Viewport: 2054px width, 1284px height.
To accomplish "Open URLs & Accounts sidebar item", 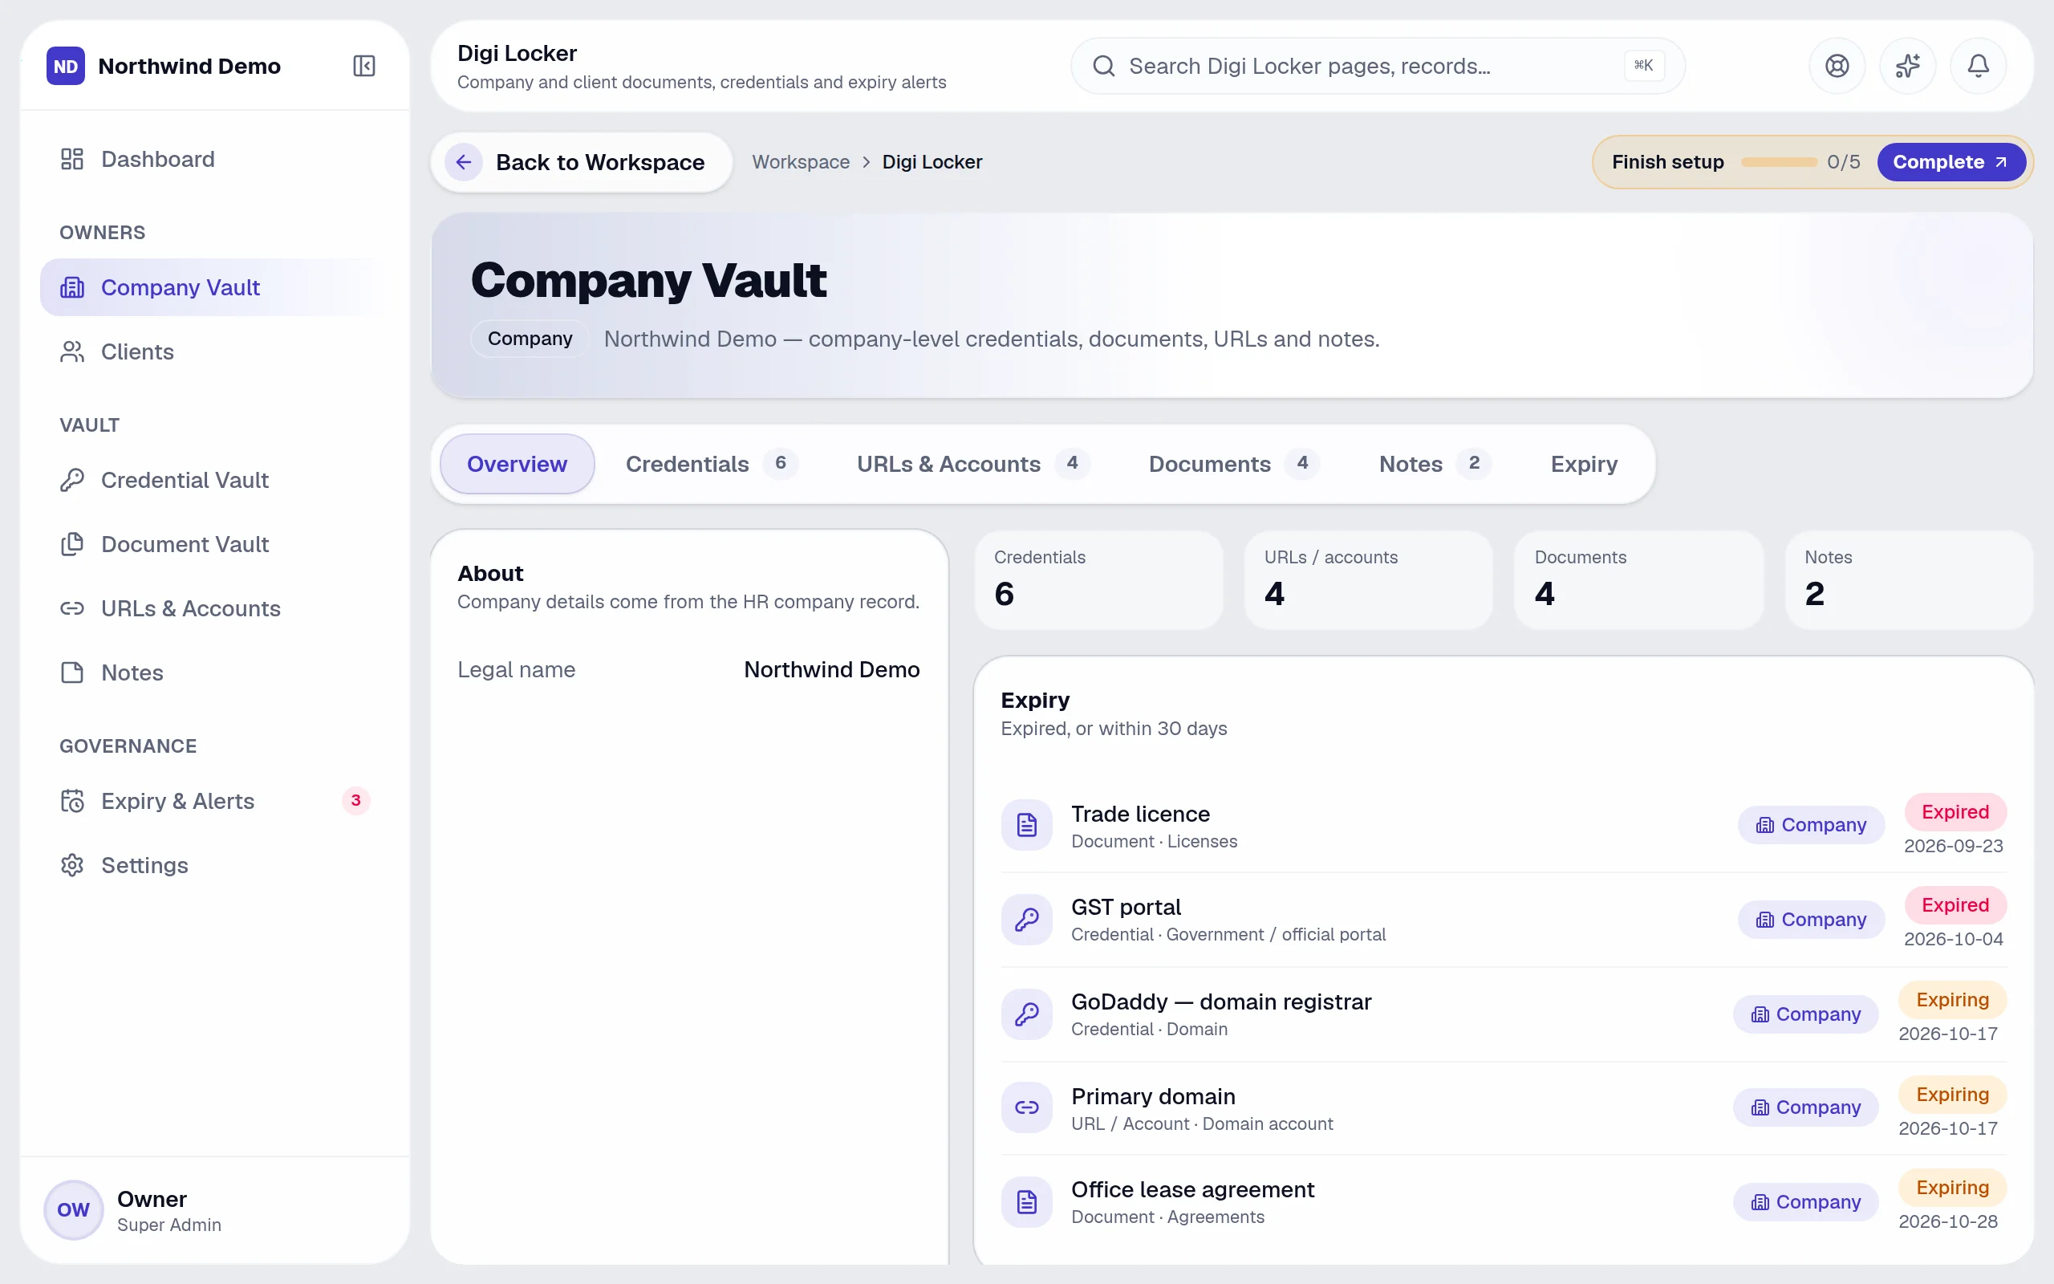I will [214, 608].
